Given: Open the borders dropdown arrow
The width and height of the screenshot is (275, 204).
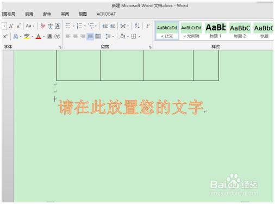Looking at the screenshot, I should [x=139, y=36].
